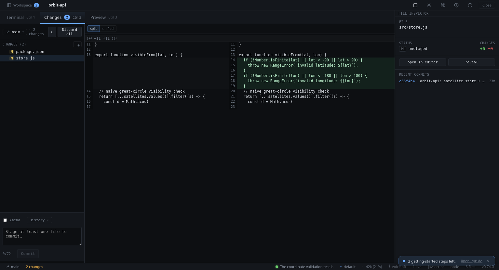Select the orbit-api project tab
Screen dimensions: 499x270
point(57,5)
